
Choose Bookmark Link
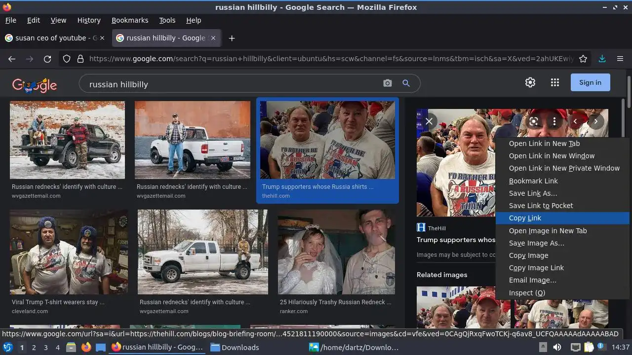(x=562, y=181)
